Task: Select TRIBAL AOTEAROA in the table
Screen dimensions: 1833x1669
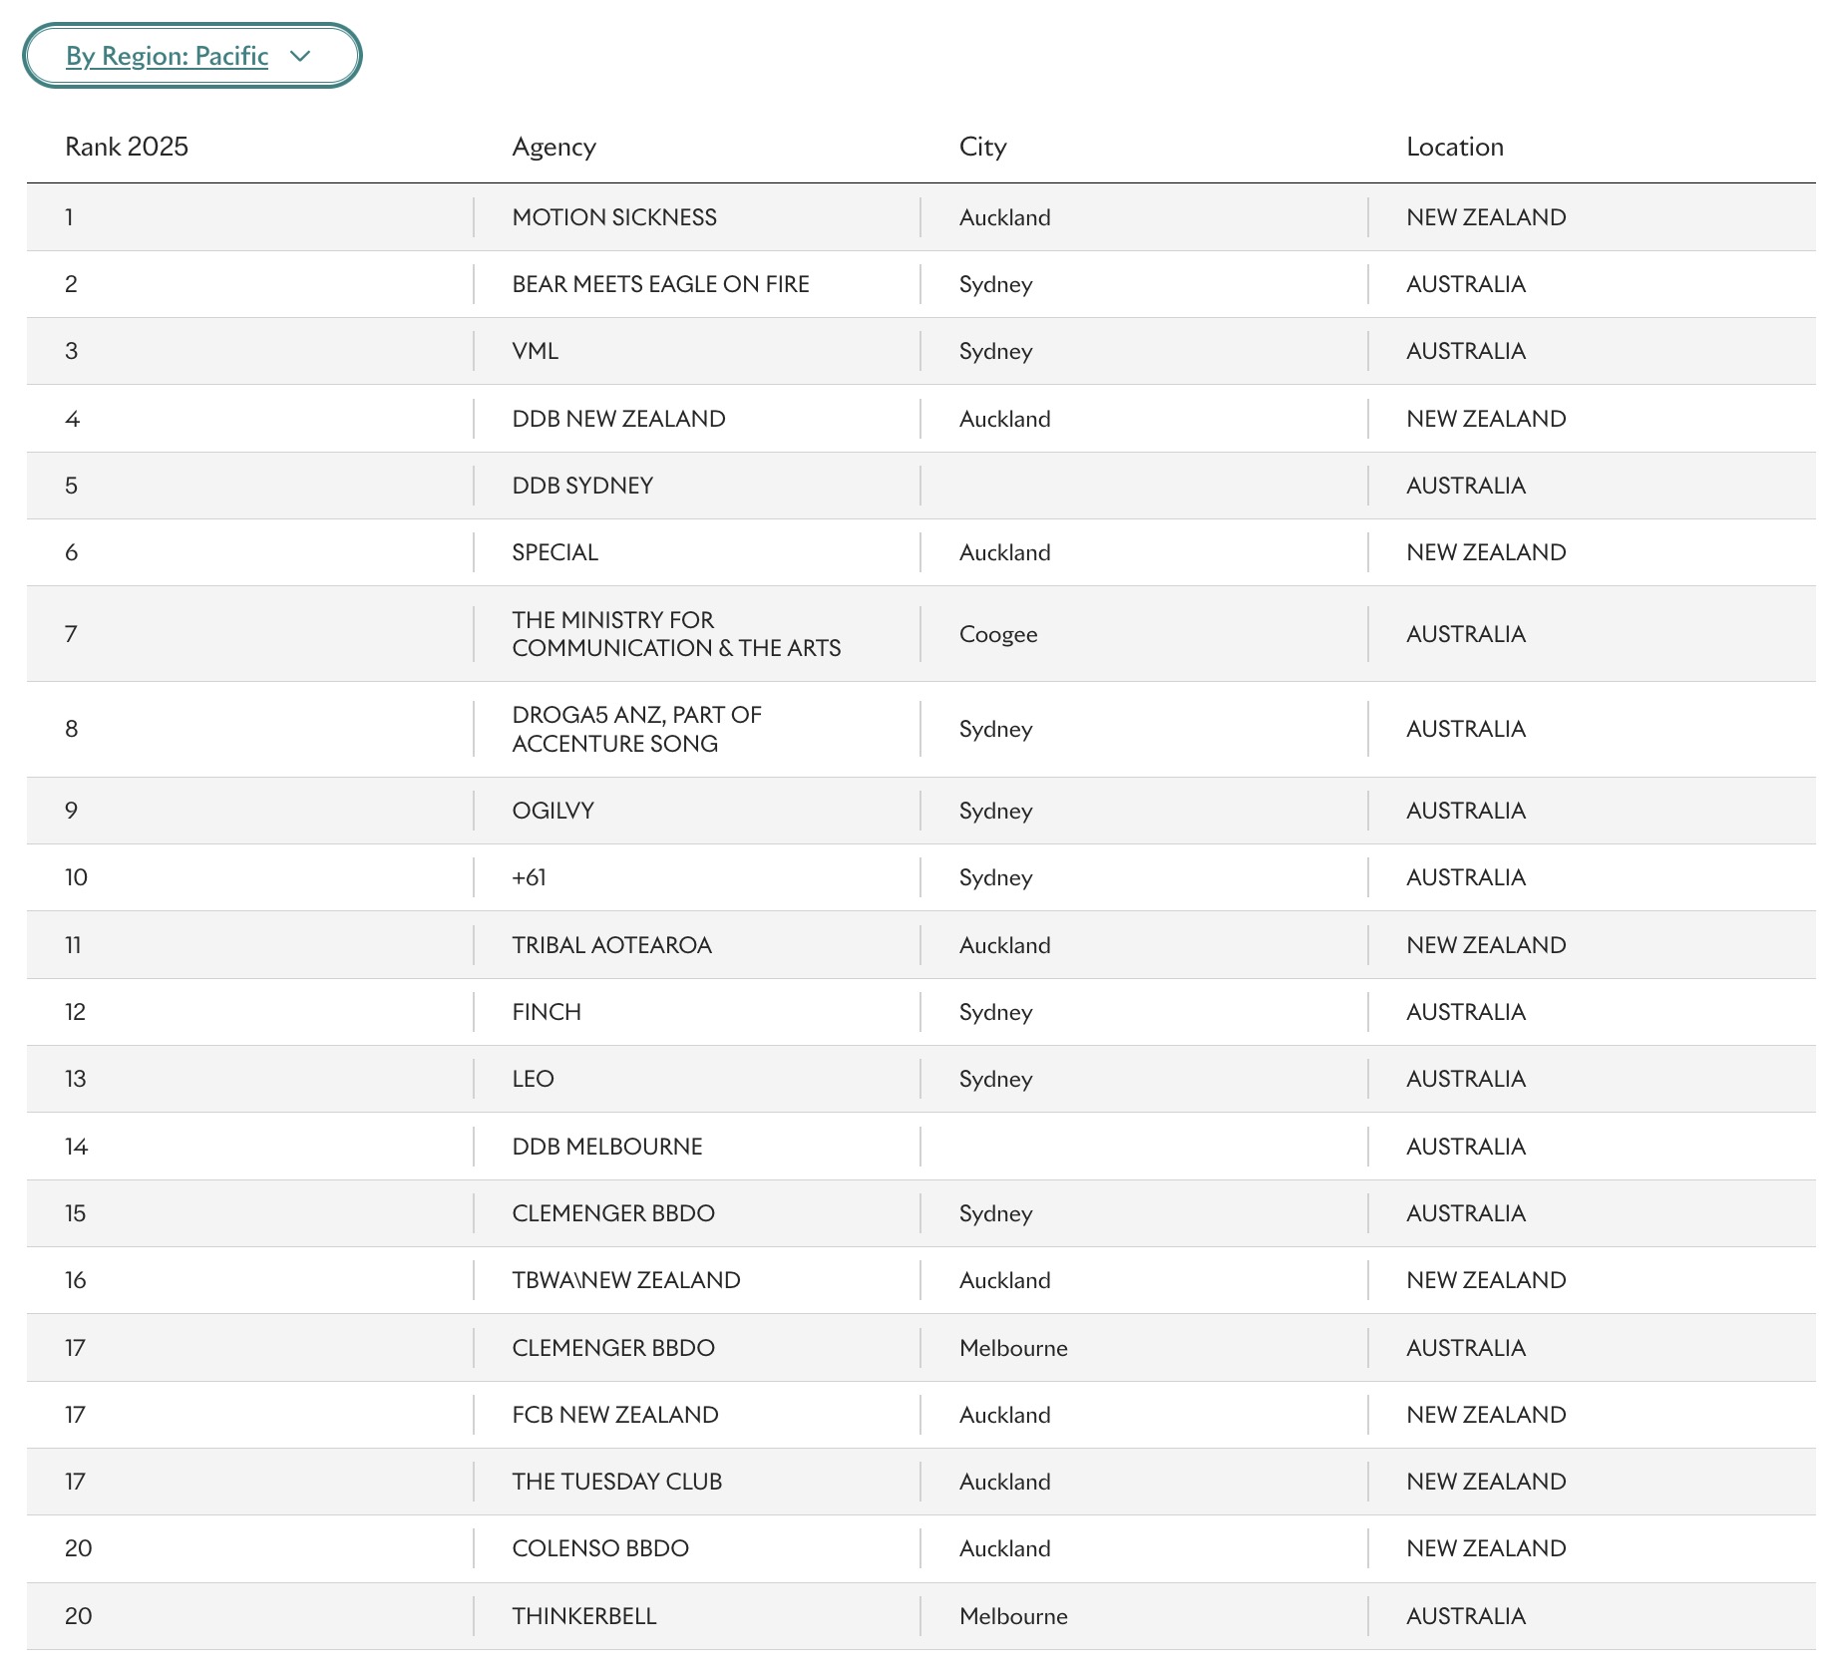Action: point(611,945)
